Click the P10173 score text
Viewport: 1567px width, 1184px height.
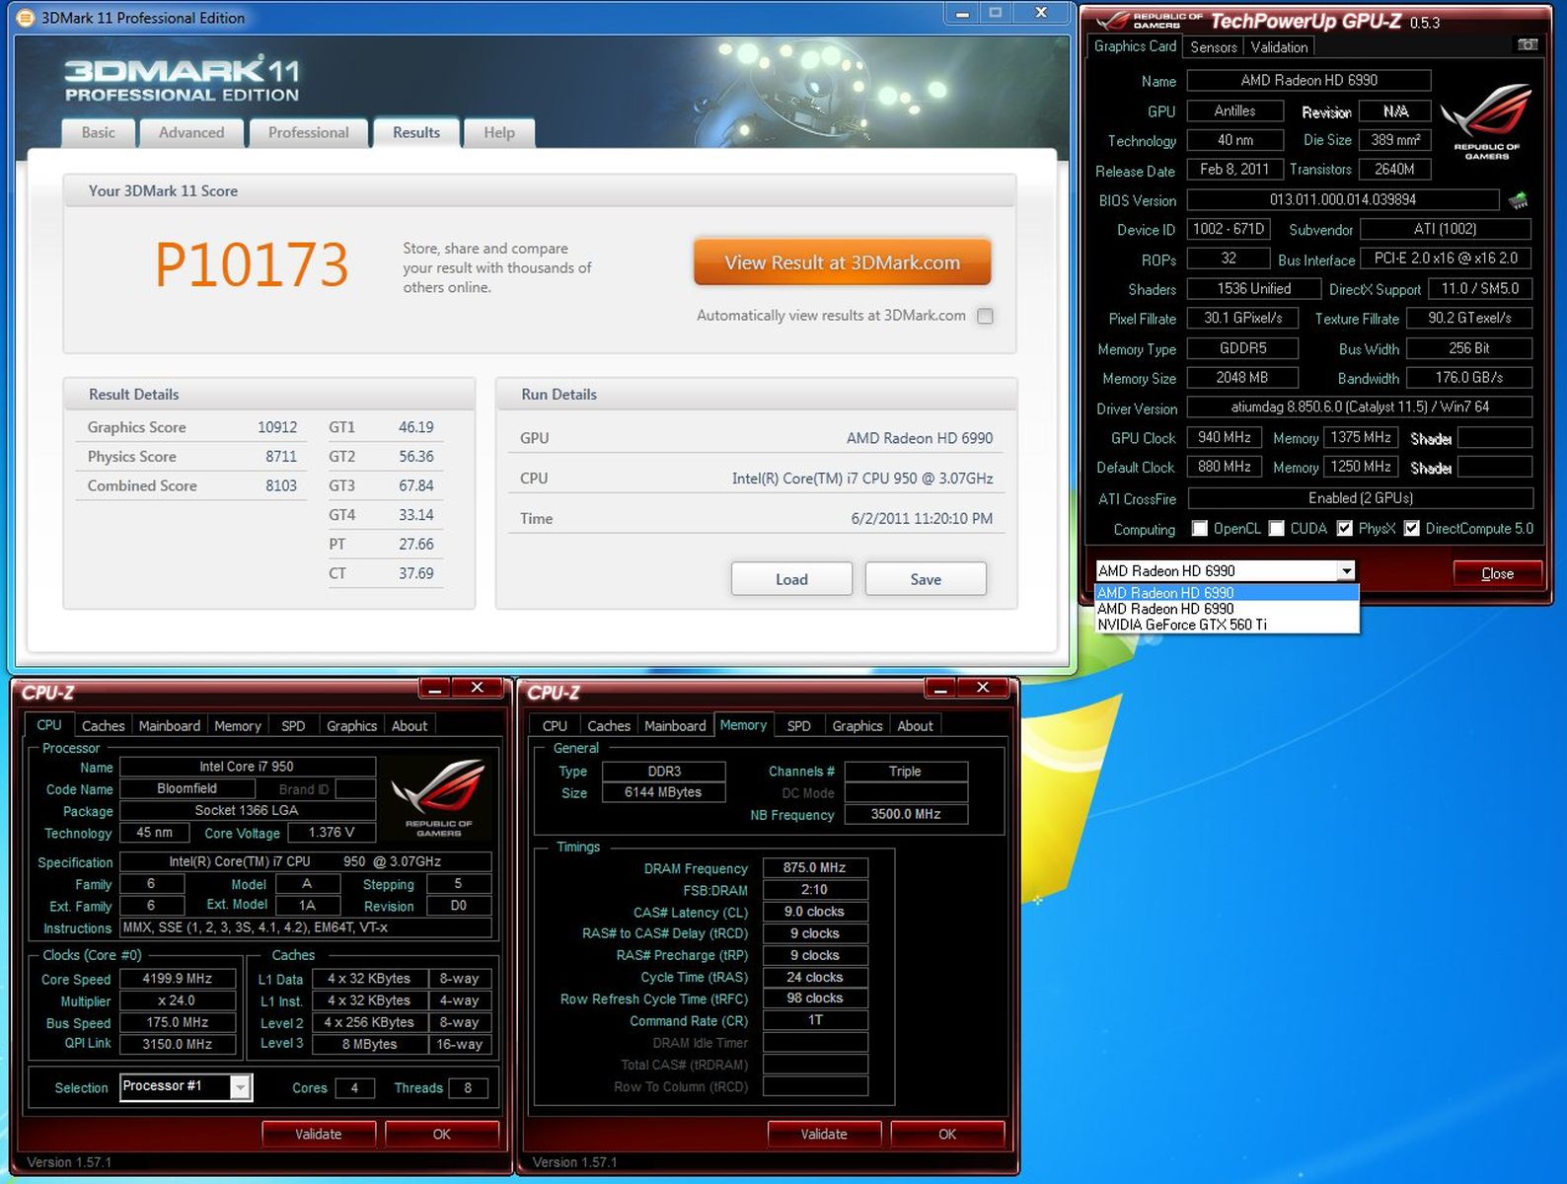pyautogui.click(x=252, y=264)
